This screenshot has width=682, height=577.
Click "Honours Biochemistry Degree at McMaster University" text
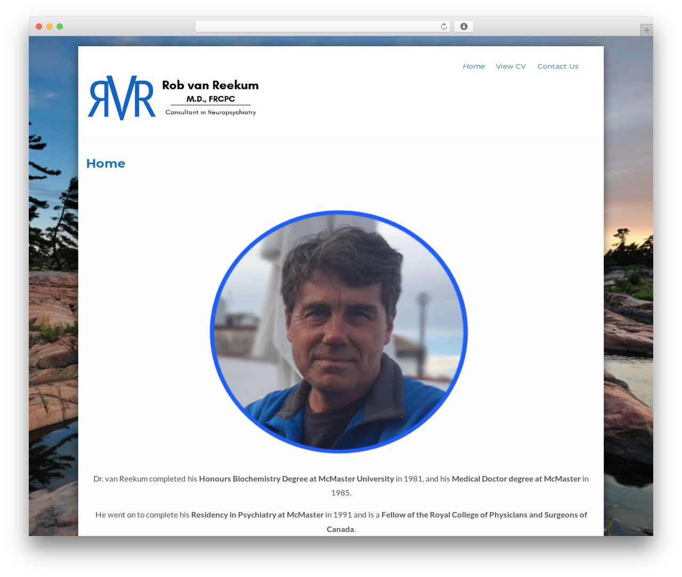(296, 479)
